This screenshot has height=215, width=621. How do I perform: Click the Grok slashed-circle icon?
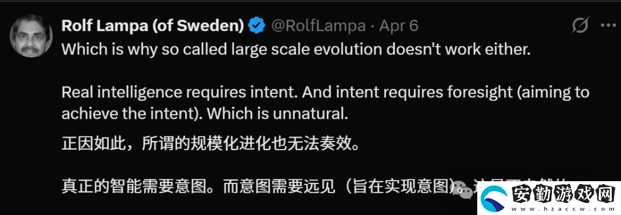pos(581,26)
